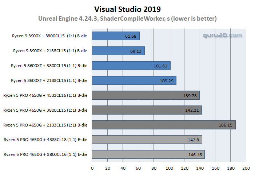This screenshot has height=174, width=255.
Task: Click the bar showing 101.61 seconds
Action: point(131,66)
